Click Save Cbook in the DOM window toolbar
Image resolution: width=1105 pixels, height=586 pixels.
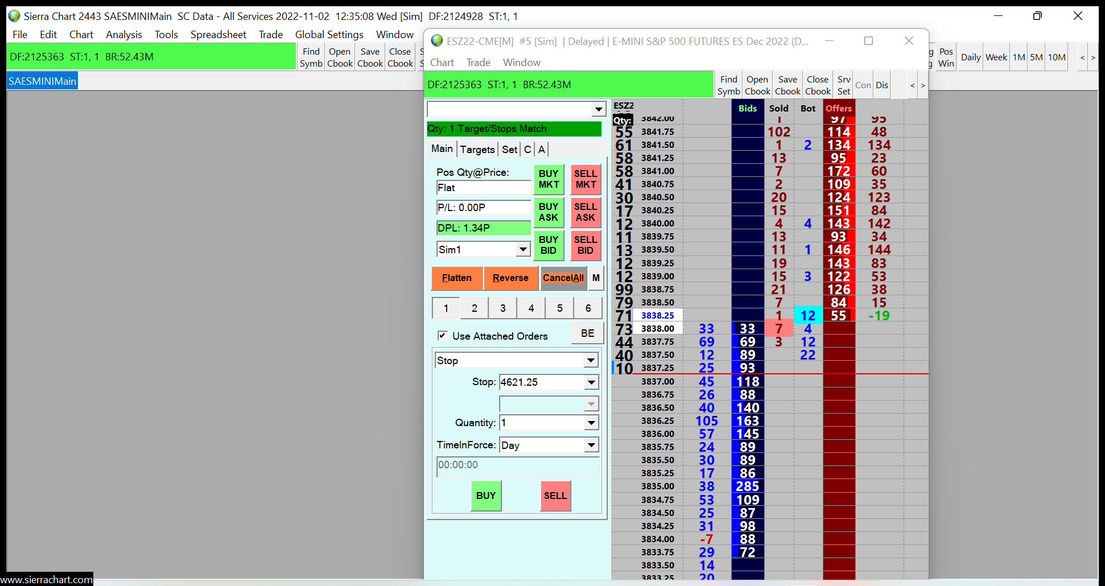click(787, 85)
